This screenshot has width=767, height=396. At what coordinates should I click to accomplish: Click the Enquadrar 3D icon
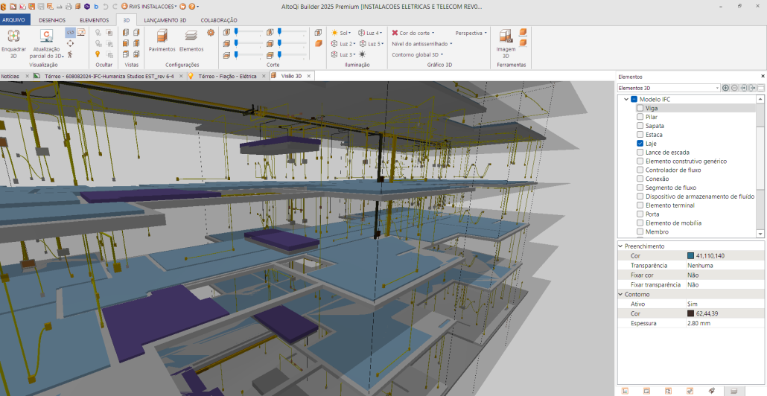13,36
